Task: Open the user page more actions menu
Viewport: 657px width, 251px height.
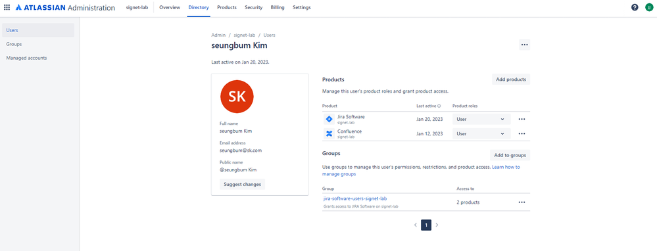Action: tap(525, 44)
